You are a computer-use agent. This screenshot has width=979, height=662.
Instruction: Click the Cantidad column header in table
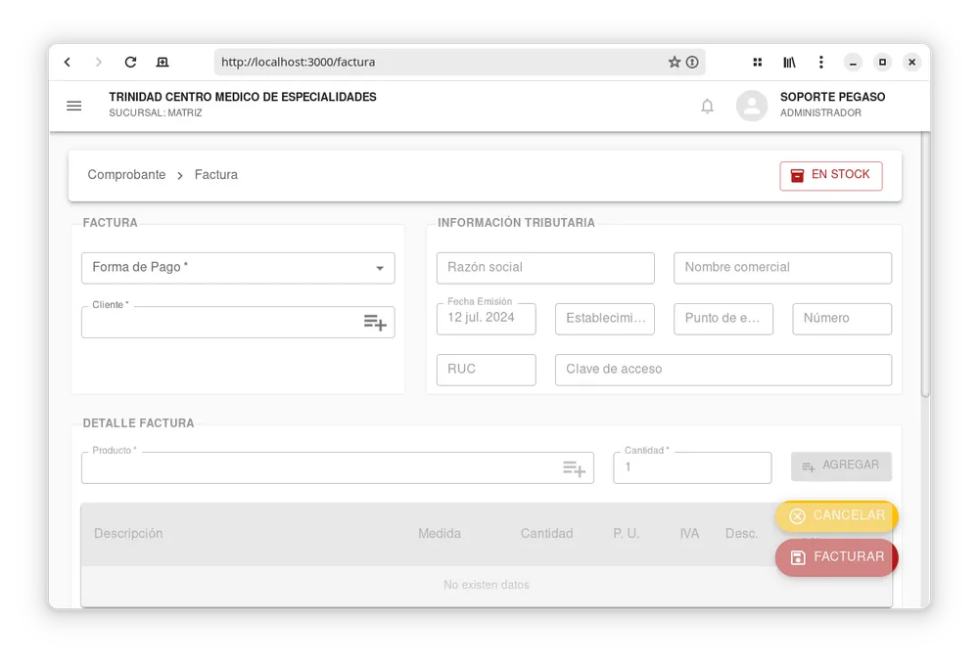[547, 534]
